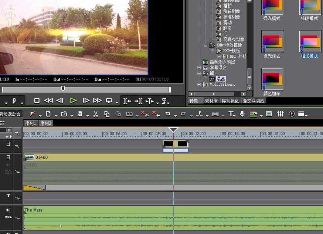
Task: Click the microphone voice-over icon
Action: pos(242,114)
